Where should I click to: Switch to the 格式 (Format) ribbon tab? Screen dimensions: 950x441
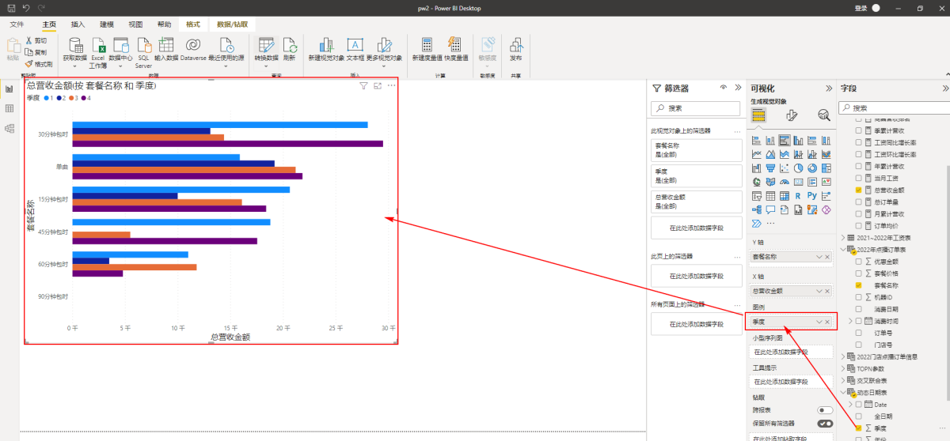pos(193,24)
